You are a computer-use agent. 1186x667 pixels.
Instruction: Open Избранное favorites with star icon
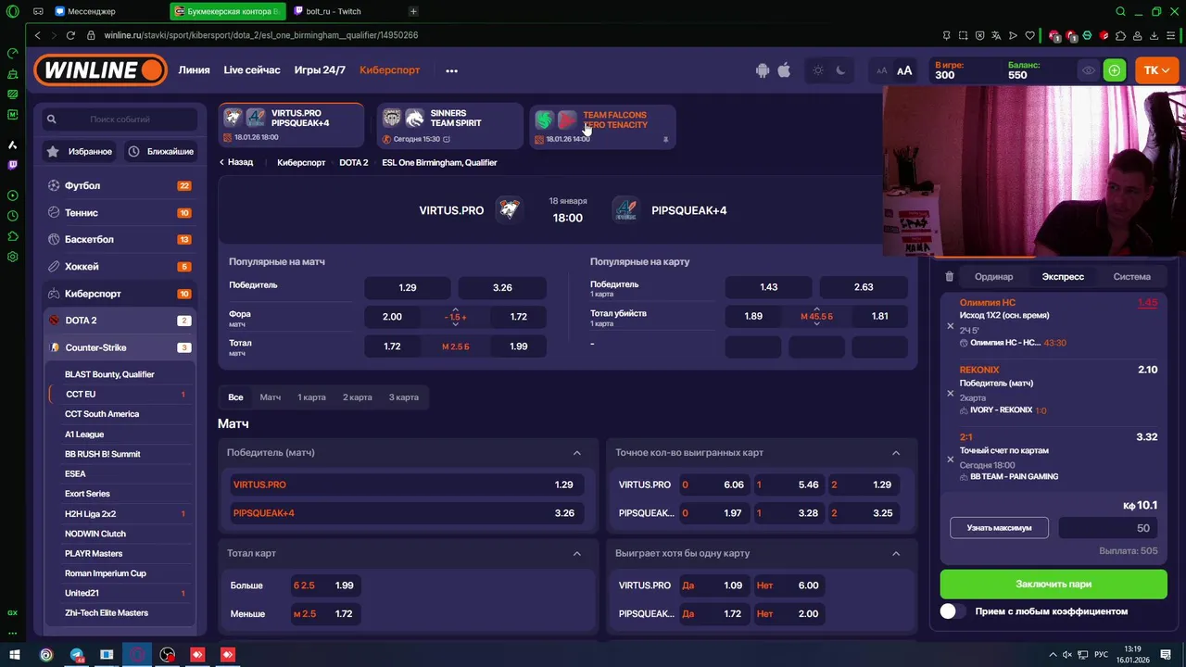[80, 151]
